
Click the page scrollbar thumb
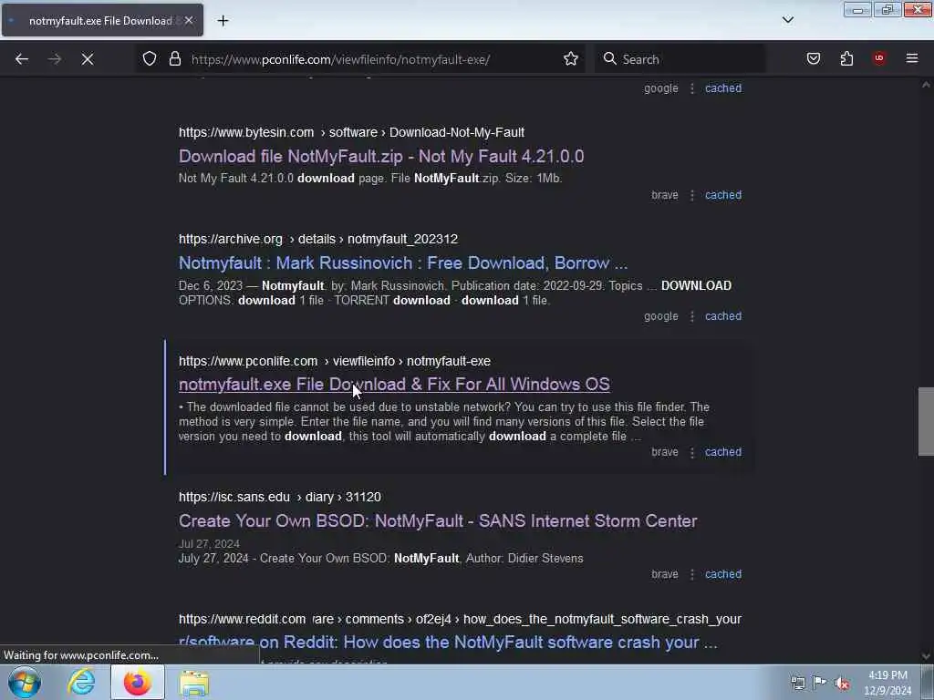click(x=926, y=421)
